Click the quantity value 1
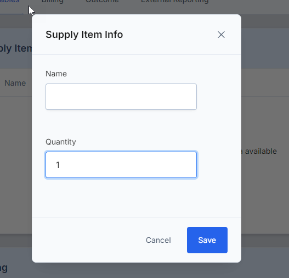The width and height of the screenshot is (289, 278). tap(58, 165)
